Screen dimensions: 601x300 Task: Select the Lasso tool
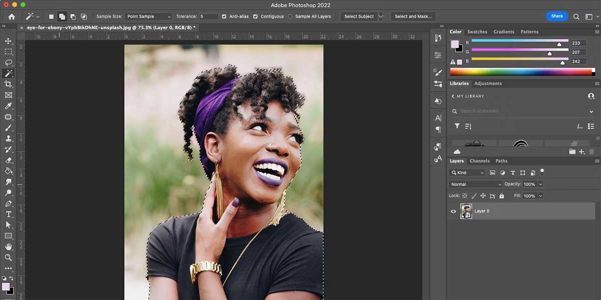point(9,62)
